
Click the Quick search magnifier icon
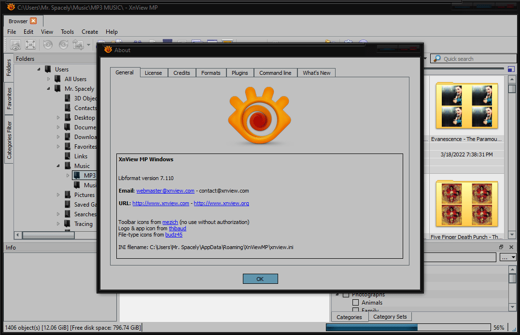[437, 58]
